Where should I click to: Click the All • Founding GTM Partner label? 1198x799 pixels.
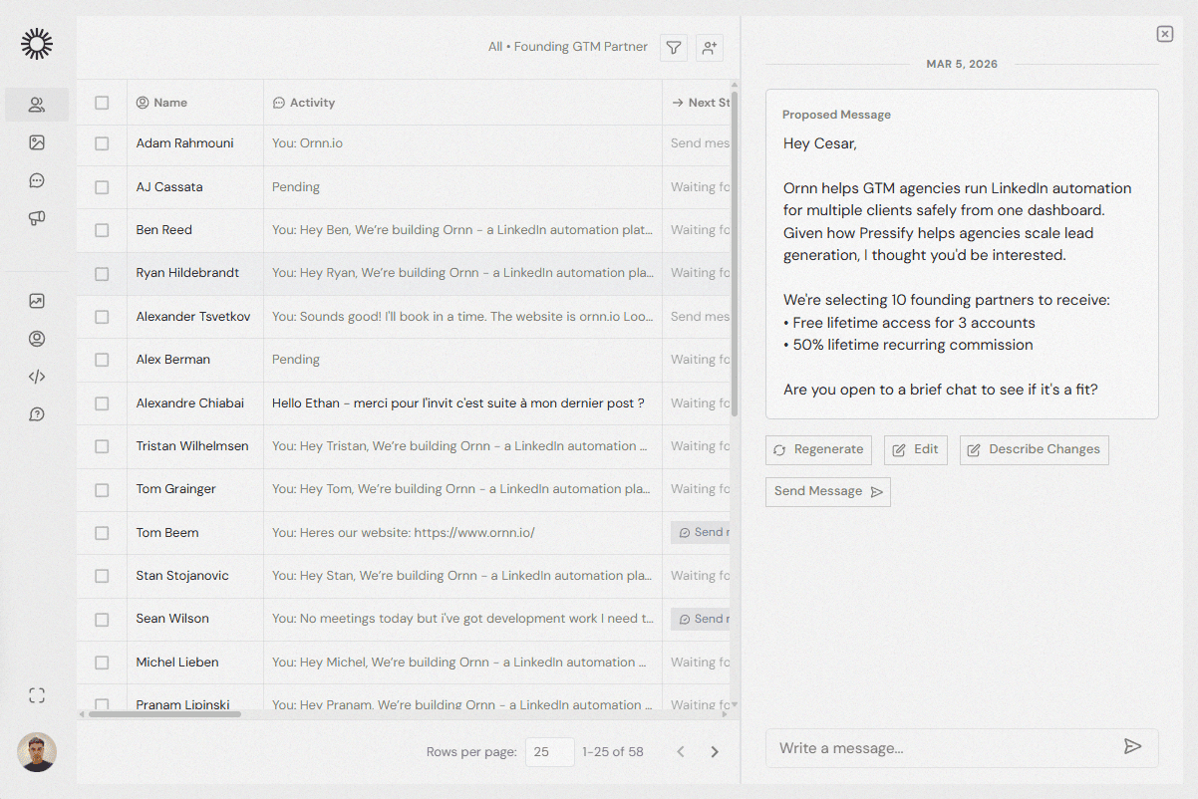[x=568, y=47]
